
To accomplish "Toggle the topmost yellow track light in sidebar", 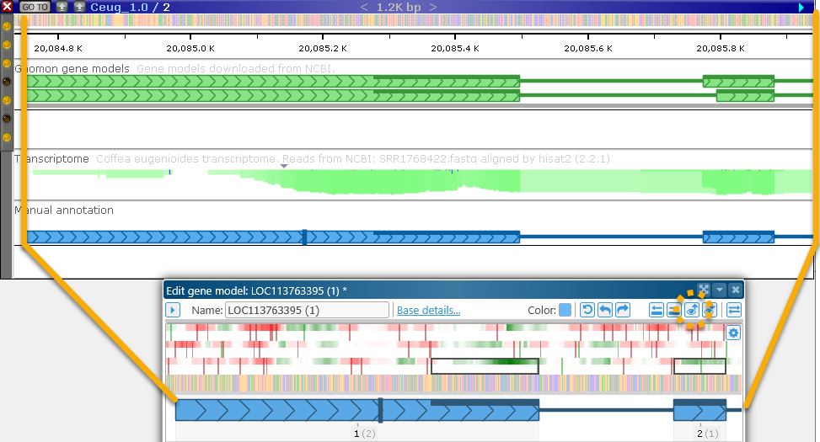I will click(7, 26).
